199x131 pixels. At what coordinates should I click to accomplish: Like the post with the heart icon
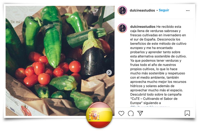[121, 113]
